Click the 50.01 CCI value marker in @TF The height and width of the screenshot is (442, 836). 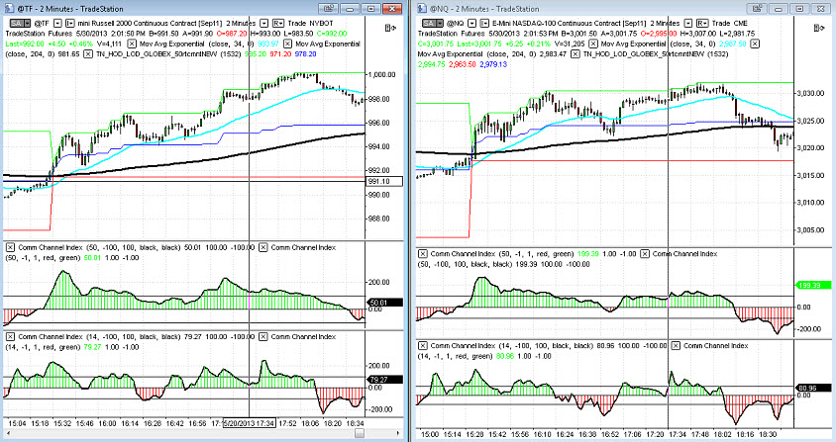(384, 303)
